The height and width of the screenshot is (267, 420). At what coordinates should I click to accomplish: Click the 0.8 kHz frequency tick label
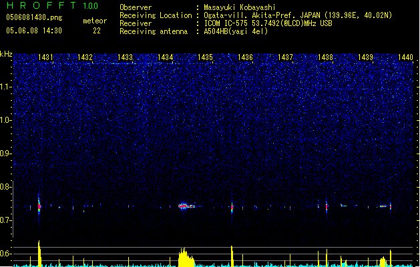(x=5, y=187)
